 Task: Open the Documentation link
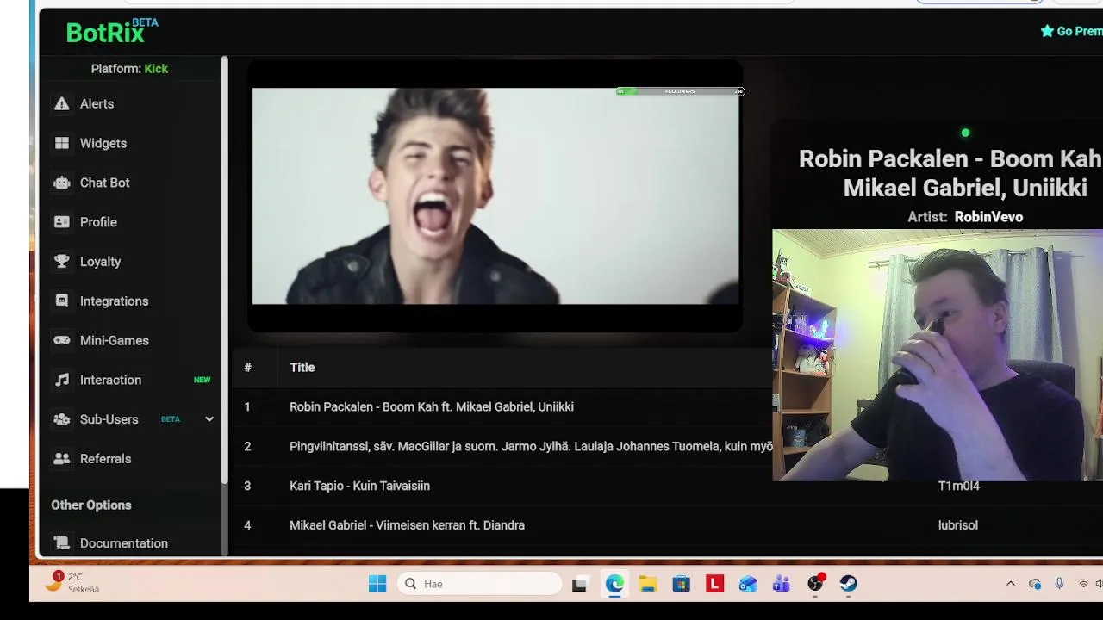124,543
